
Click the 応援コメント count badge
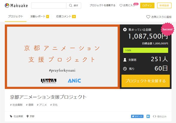(x=74, y=16)
